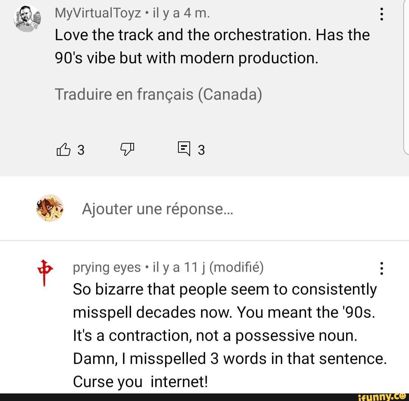Click the red symbol avatar of prying eyes
Viewport: 409px width, 401px height.
tap(44, 272)
